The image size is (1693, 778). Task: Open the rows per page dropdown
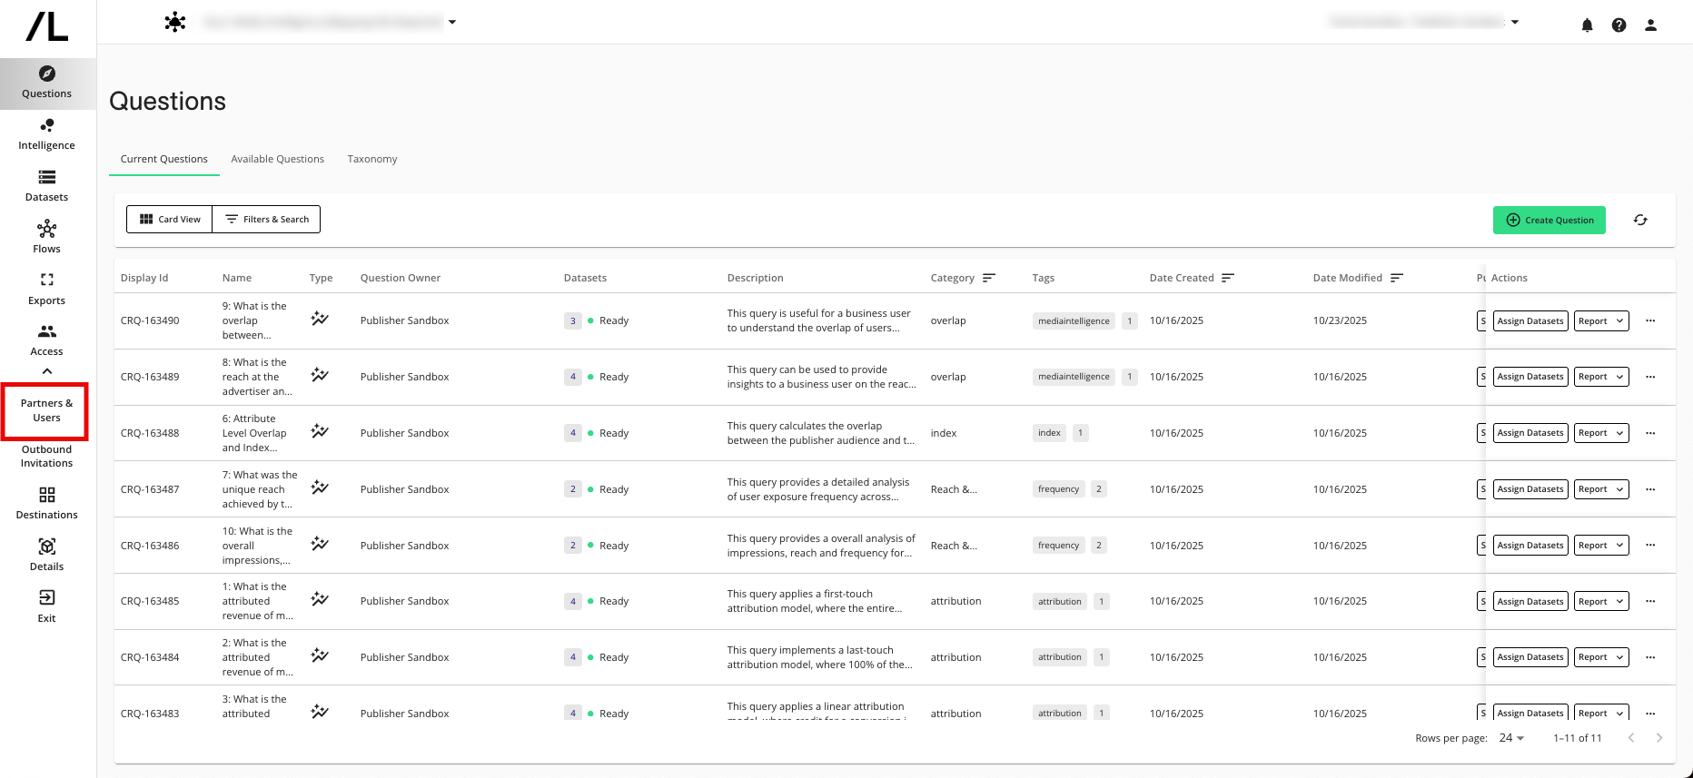tap(1511, 738)
